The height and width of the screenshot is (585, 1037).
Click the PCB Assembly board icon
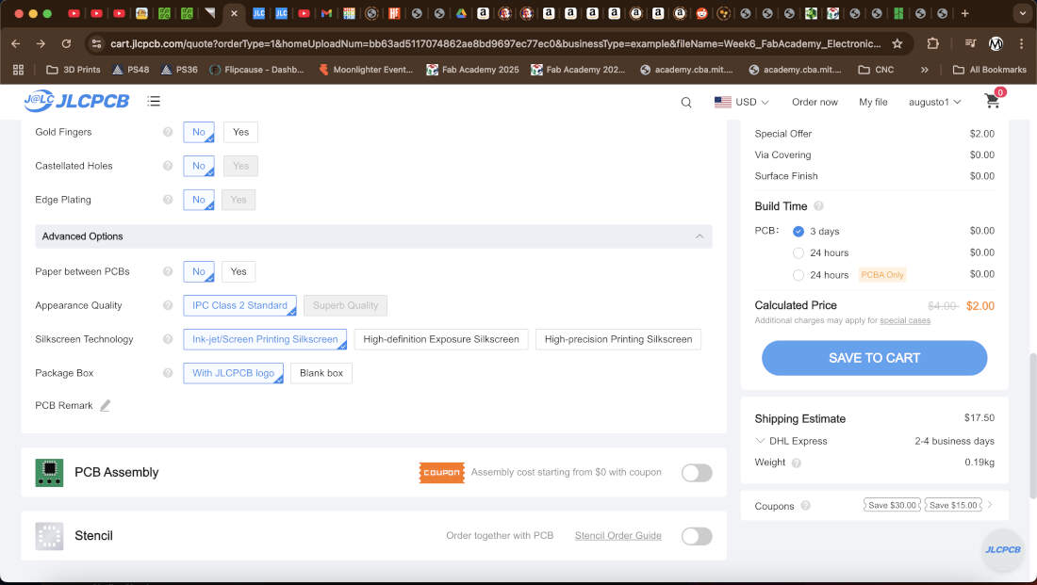(49, 473)
